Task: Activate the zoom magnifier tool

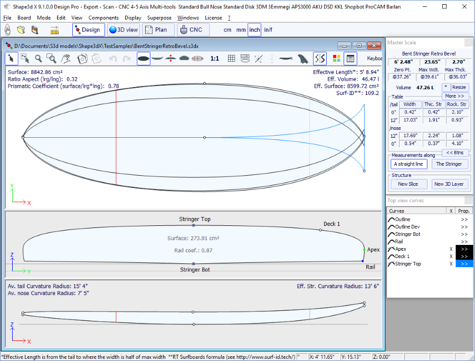Action: point(39,59)
